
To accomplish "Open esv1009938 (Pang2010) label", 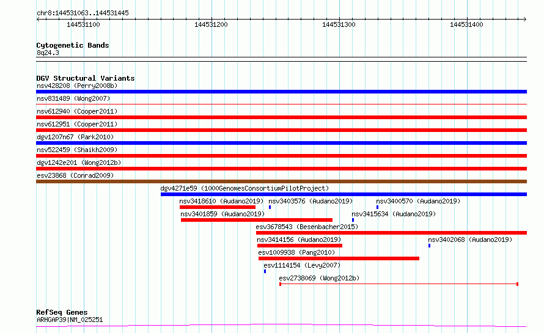I will coord(296,252).
